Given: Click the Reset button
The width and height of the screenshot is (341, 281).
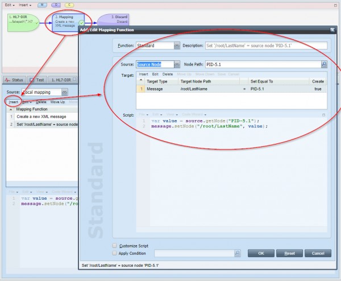Looking at the screenshot, I should pos(289,253).
